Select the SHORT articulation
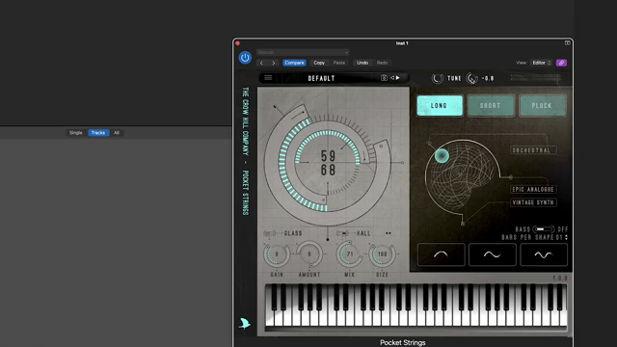617x347 pixels. [491, 105]
